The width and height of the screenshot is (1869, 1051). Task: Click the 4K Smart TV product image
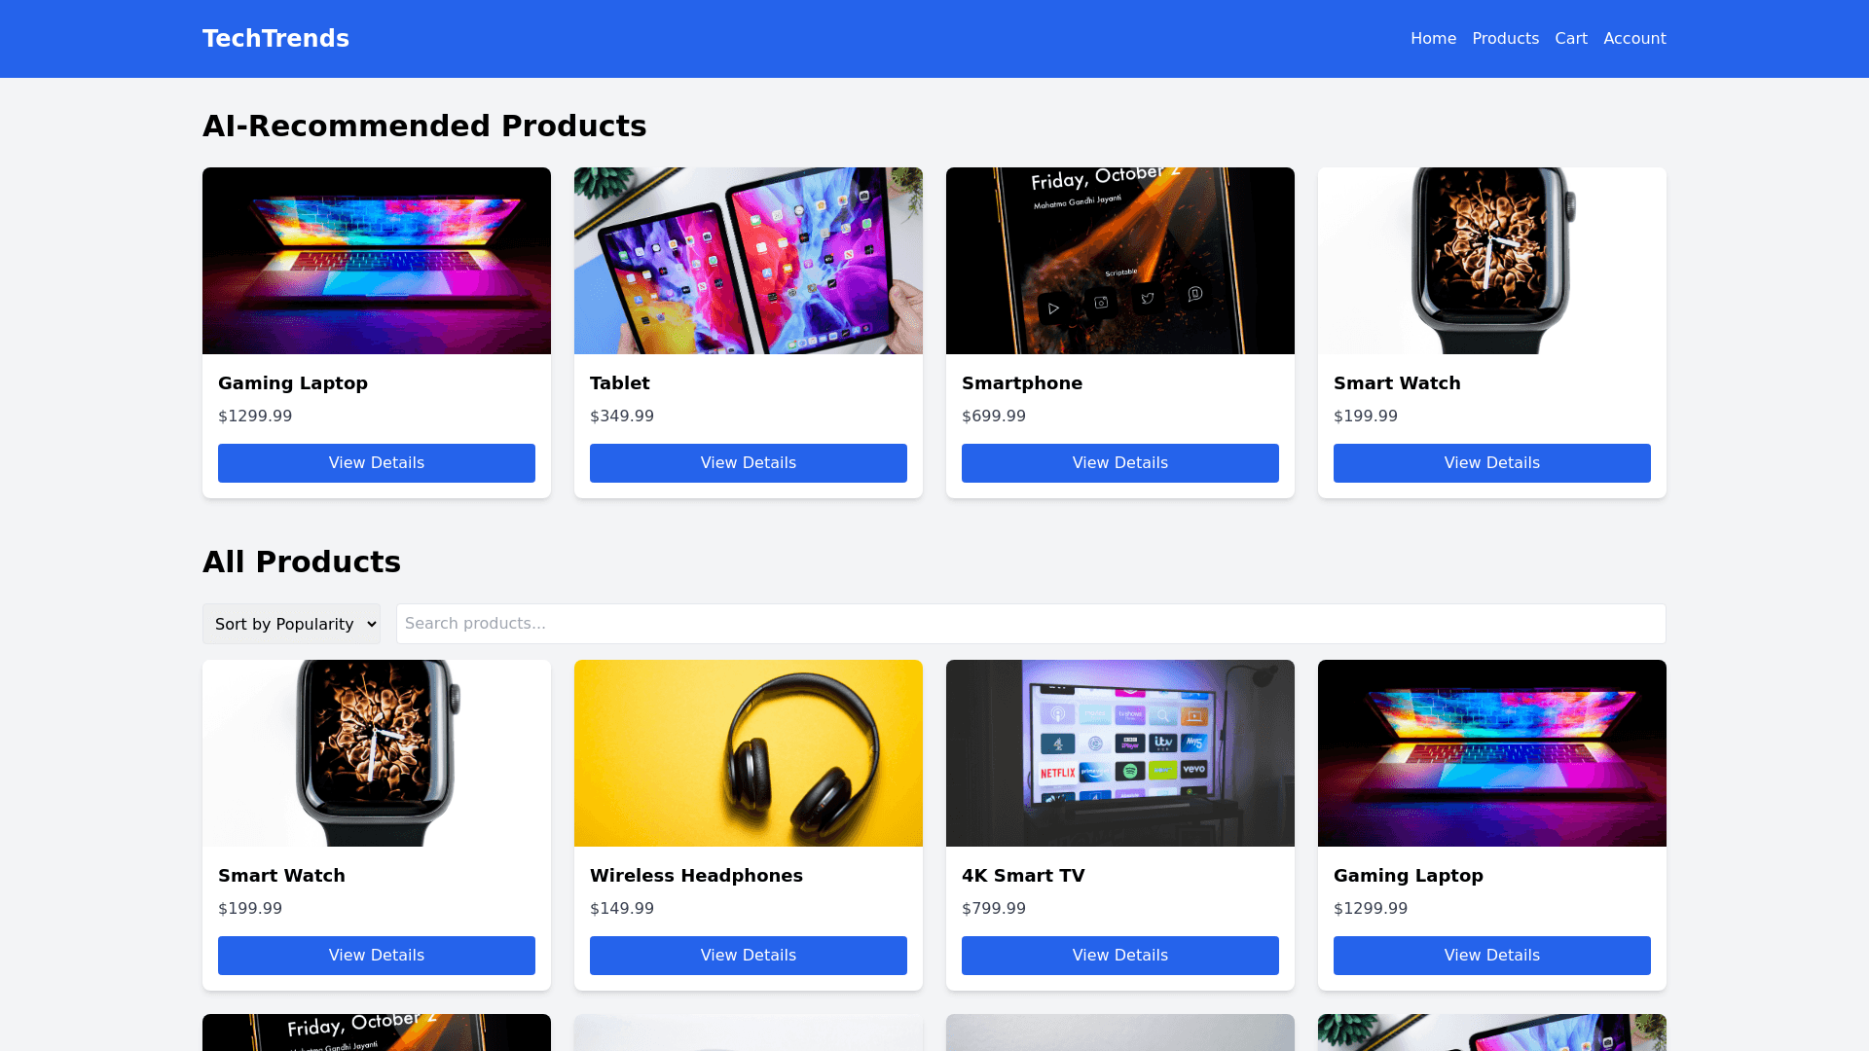1120,753
